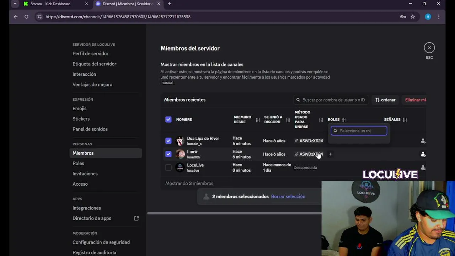Open the Stickers settings
The image size is (455, 256).
pos(81,119)
